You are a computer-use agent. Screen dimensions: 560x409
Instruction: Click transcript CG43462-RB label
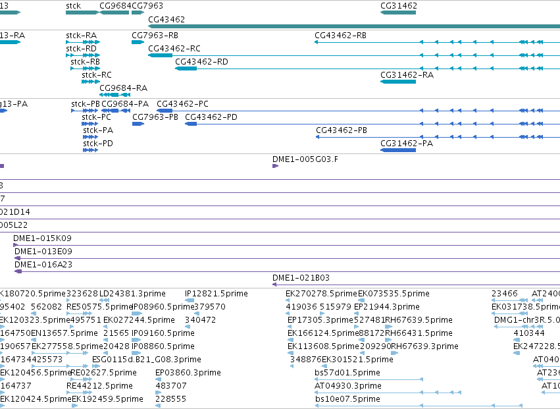(340, 36)
